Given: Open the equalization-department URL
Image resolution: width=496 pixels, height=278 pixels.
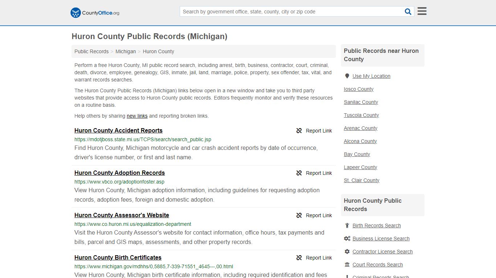Looking at the screenshot, I should pos(133,224).
